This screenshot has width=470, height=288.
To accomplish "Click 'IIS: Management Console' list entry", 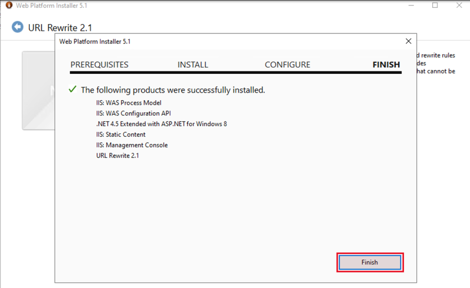I will [x=132, y=145].
